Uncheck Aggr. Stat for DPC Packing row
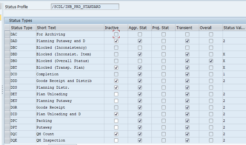The height and width of the screenshot is (145, 246). pyautogui.click(x=140, y=121)
